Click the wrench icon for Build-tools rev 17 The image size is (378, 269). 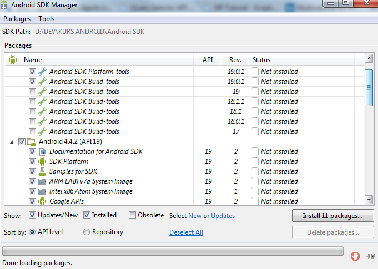click(42, 131)
